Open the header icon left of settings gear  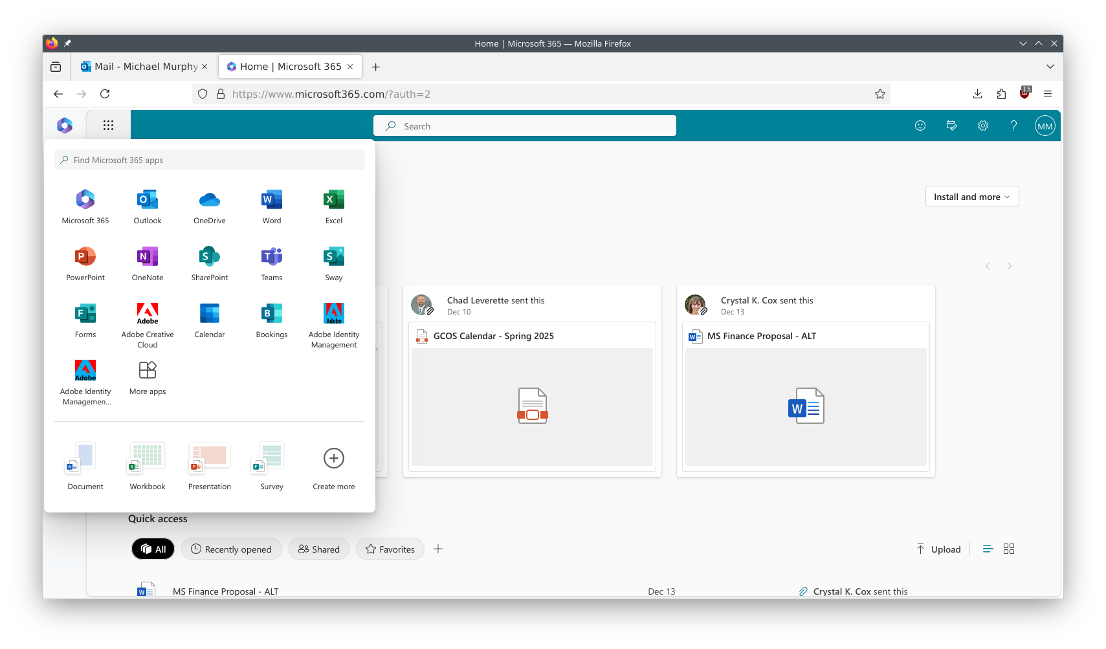951,126
